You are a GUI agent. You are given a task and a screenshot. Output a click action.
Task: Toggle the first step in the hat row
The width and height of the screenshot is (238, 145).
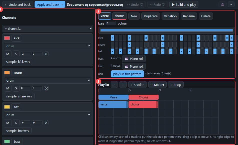point(112,51)
